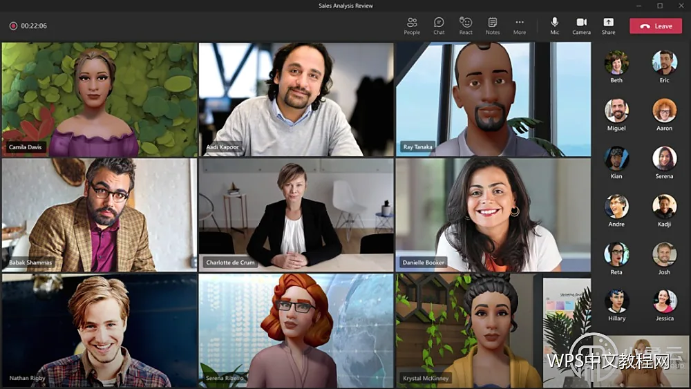Select Eric's participant avatar

[664, 63]
